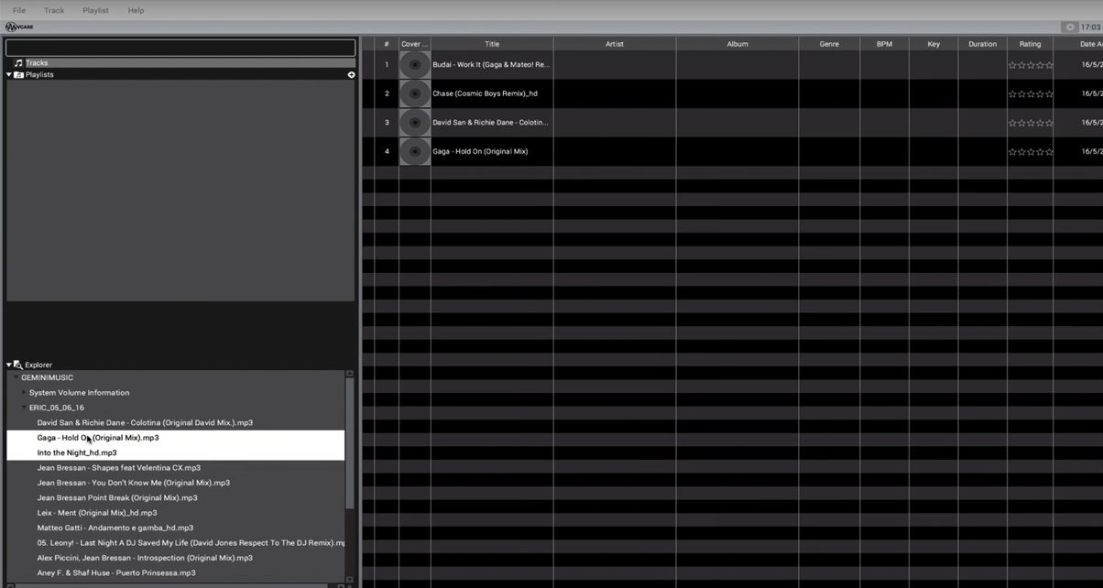Viewport: 1103px width, 588px height.
Task: Click Explorer scrollbar down arrow
Action: [x=350, y=581]
